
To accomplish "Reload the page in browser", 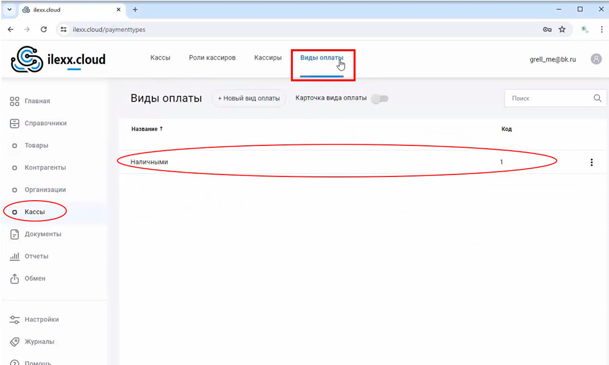I will (44, 29).
